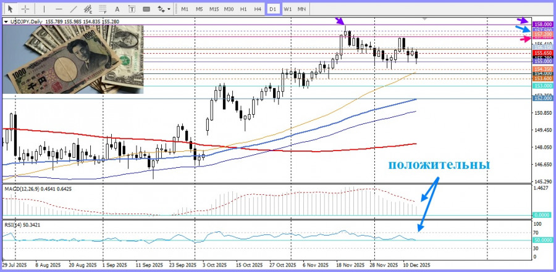The width and height of the screenshot is (556, 272).
Task: Switch chart to H4 timeframe
Action: 258,9
